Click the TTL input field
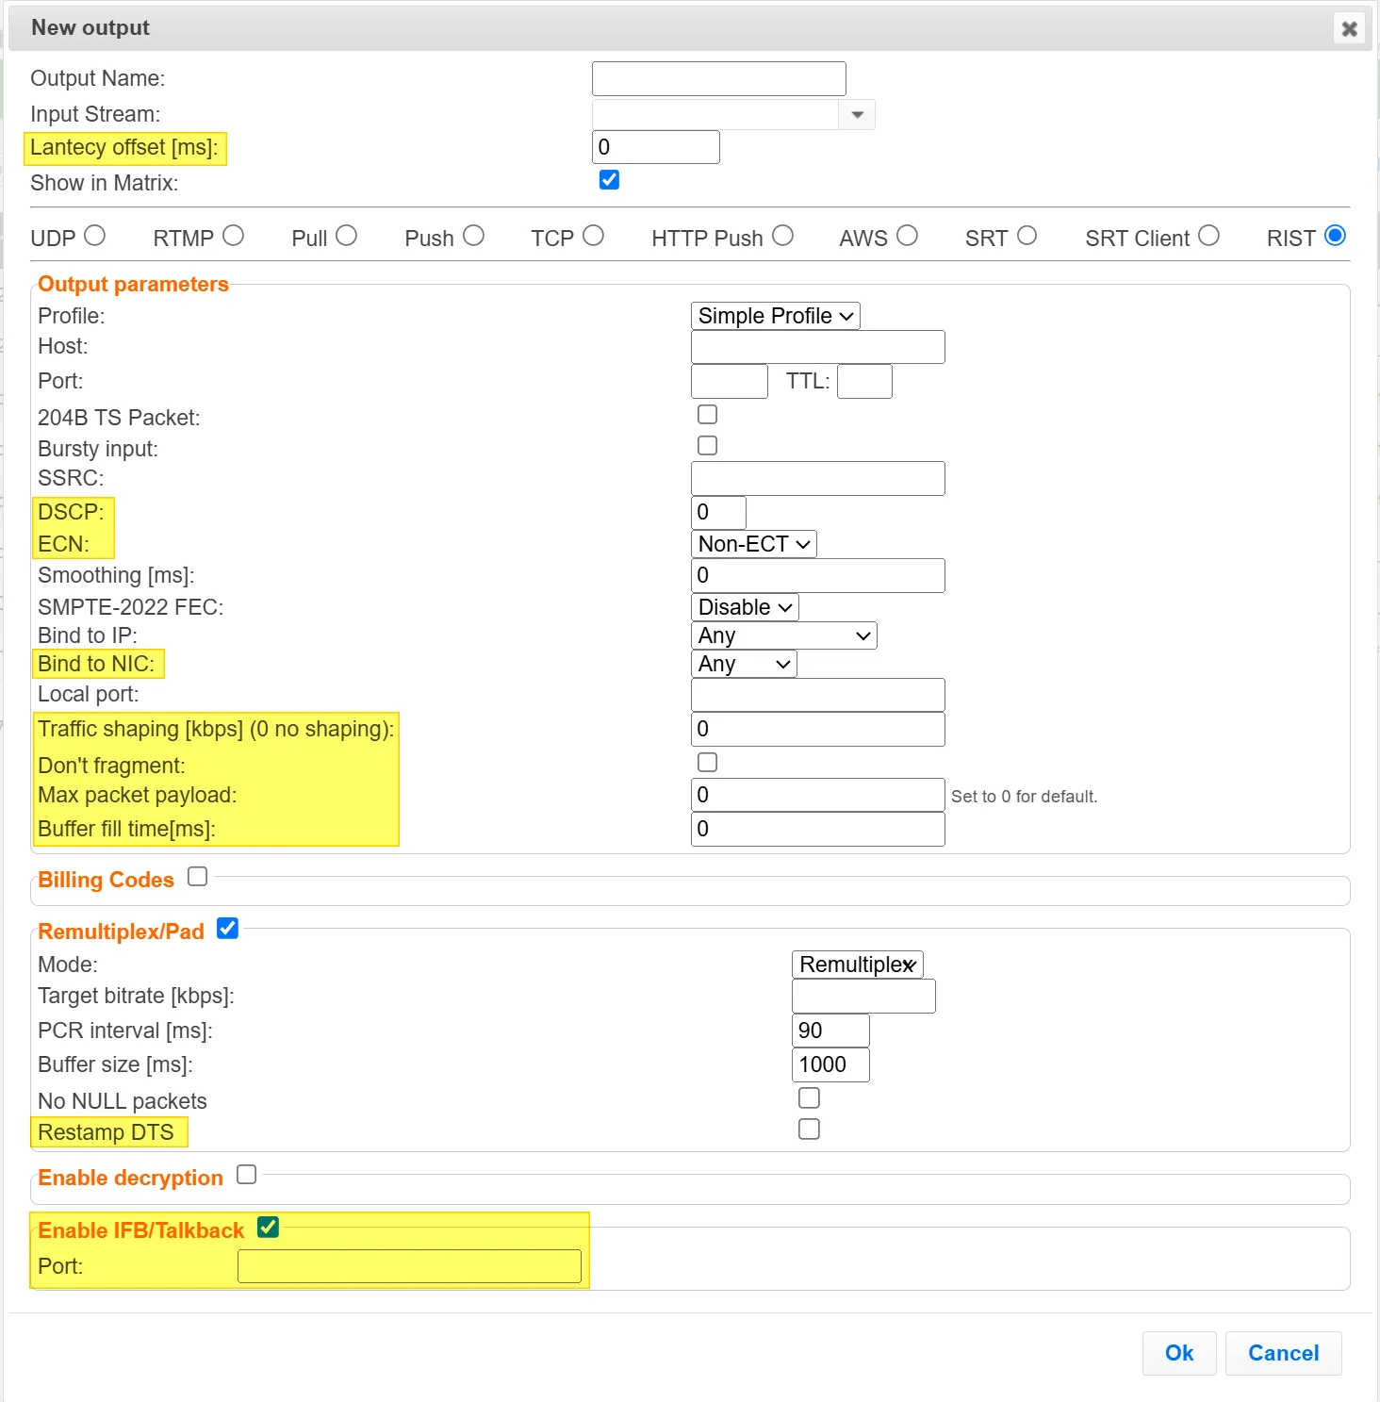 coord(864,381)
